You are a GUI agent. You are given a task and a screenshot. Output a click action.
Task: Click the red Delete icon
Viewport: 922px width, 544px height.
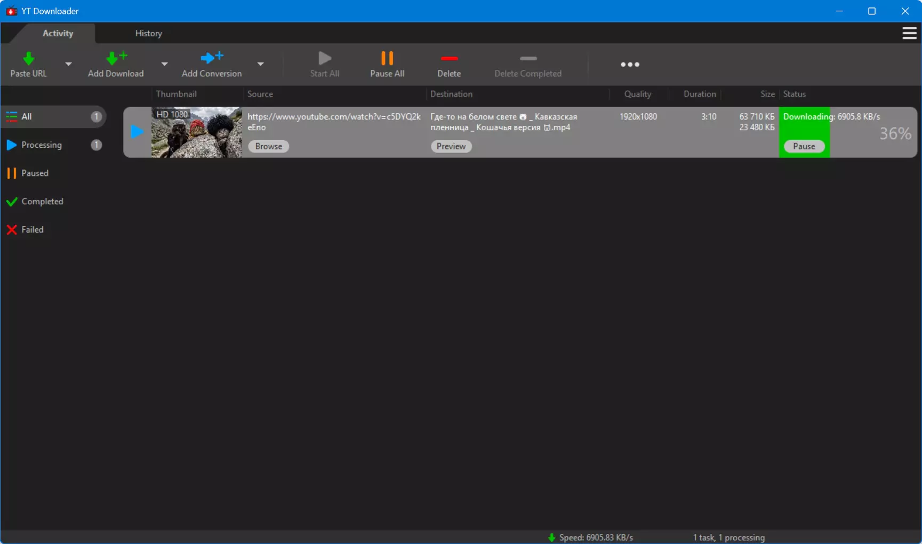pyautogui.click(x=449, y=58)
